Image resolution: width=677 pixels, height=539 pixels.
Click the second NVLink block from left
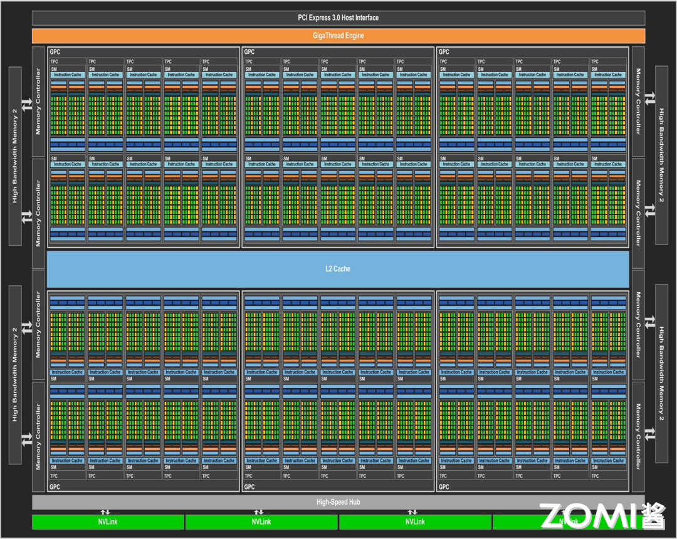pos(261,521)
